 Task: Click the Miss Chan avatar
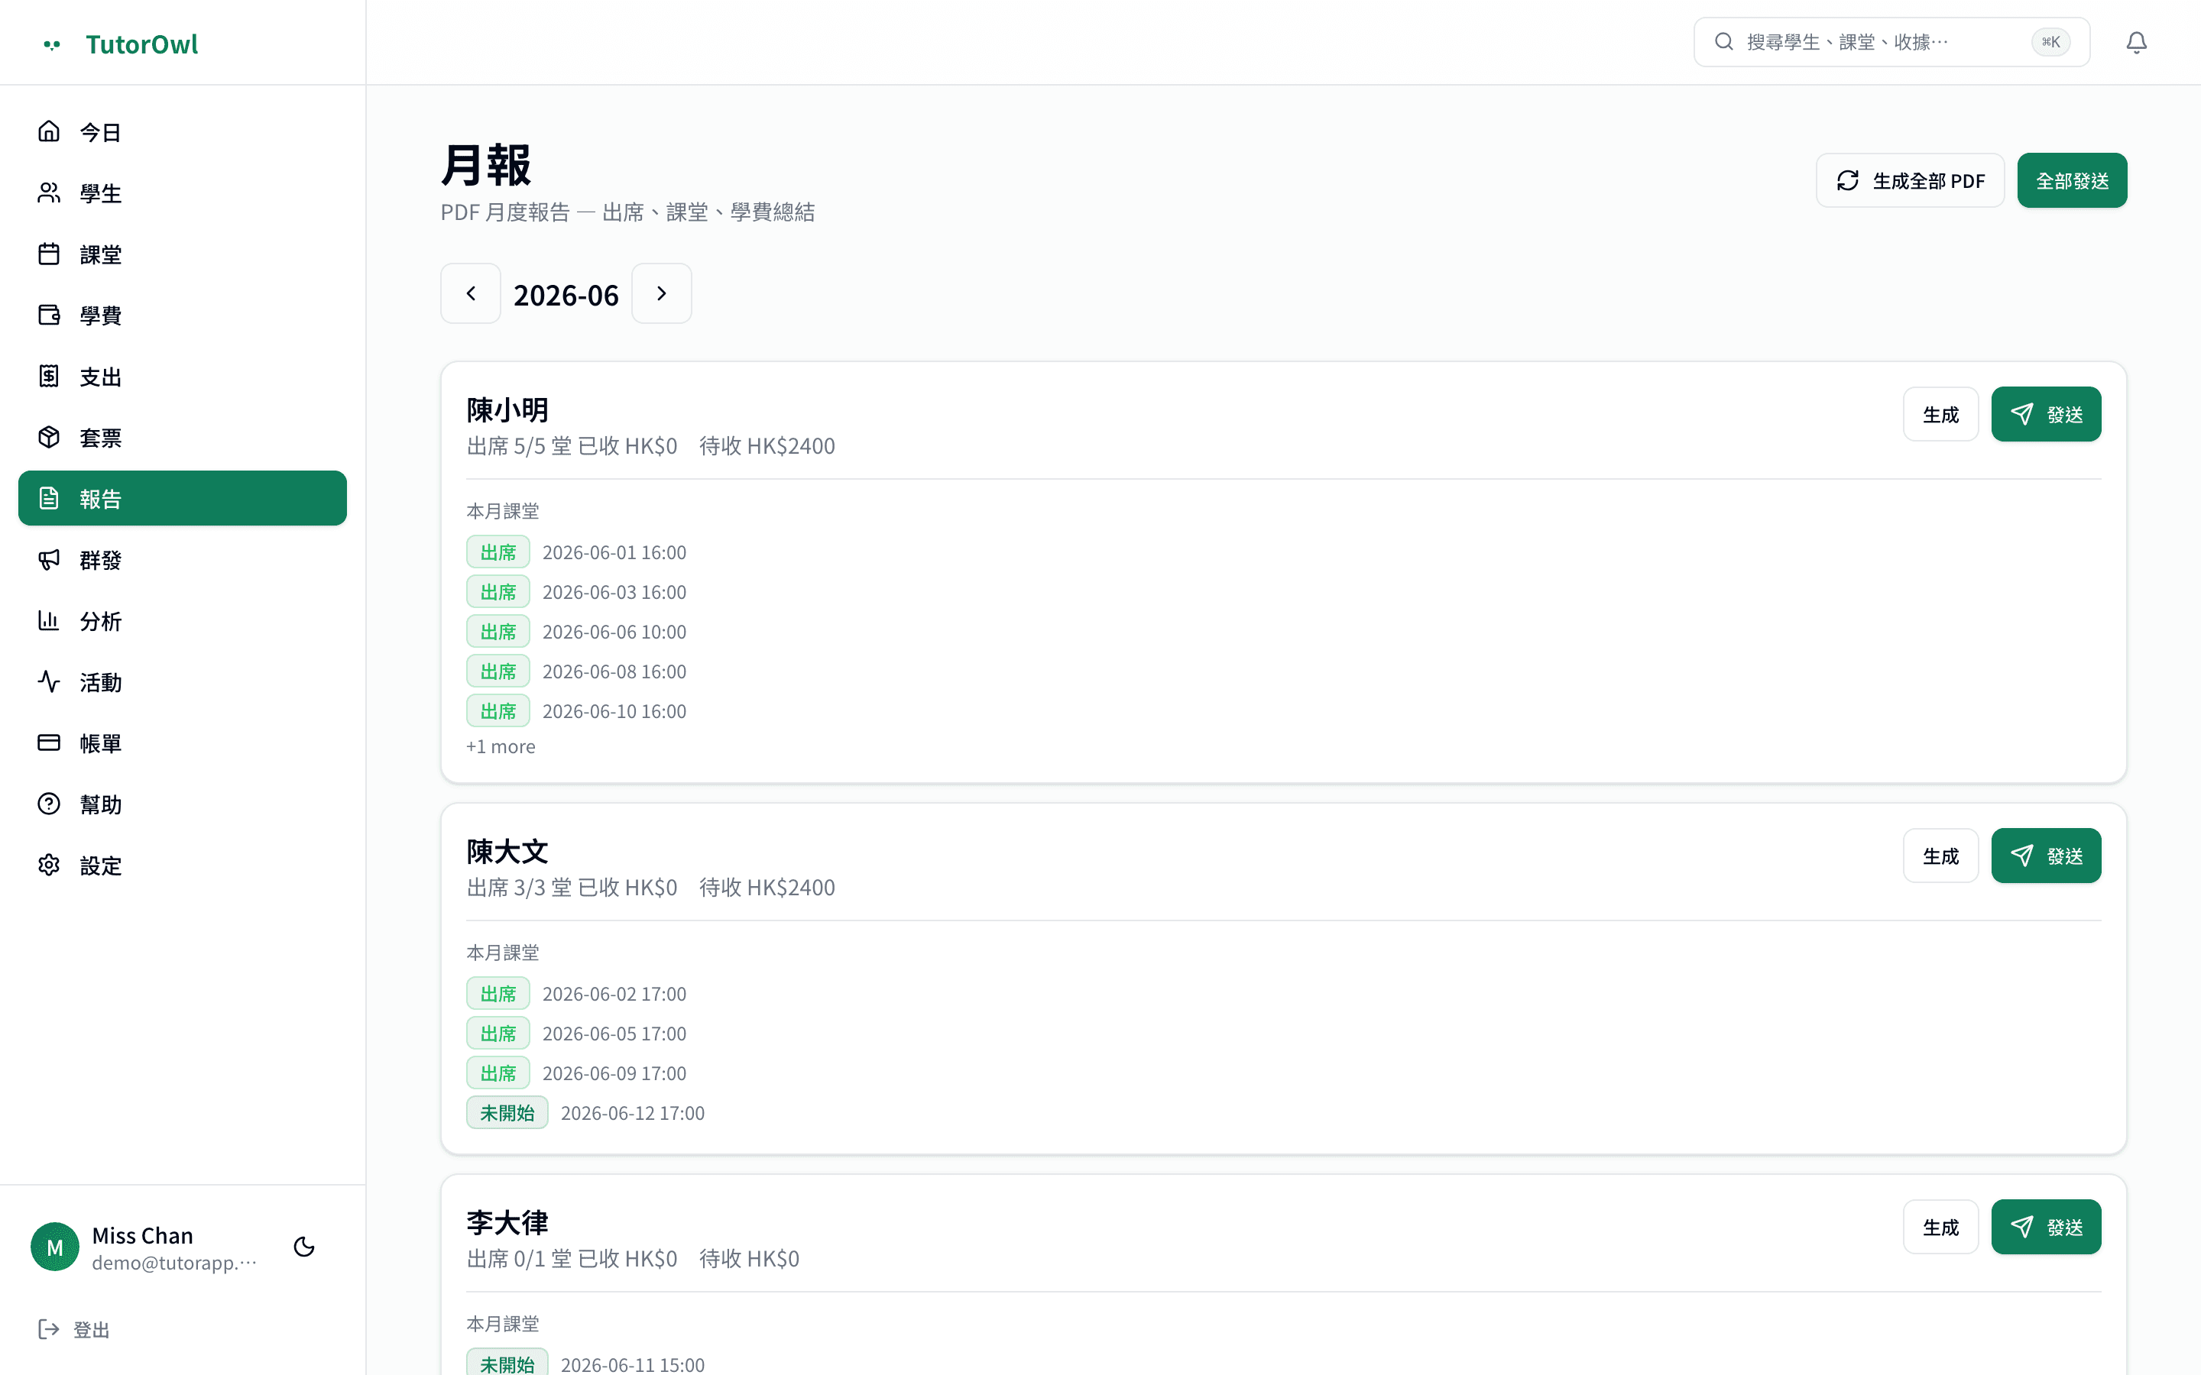coord(54,1247)
